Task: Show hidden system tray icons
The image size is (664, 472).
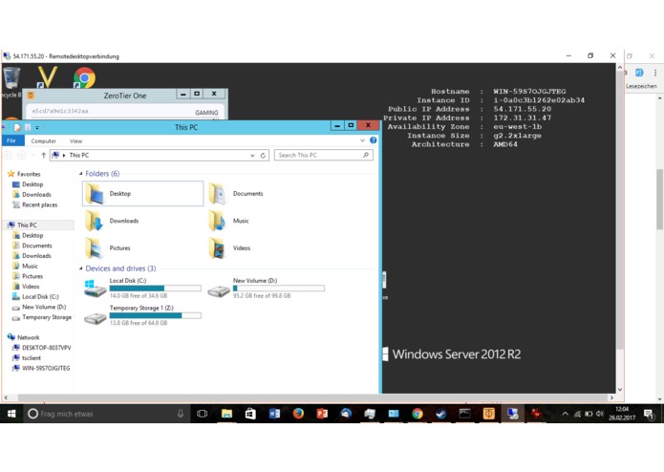Action: (565, 414)
